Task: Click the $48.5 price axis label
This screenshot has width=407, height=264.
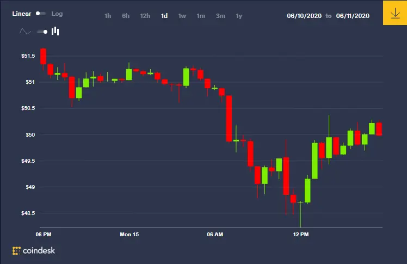Action: (x=28, y=213)
